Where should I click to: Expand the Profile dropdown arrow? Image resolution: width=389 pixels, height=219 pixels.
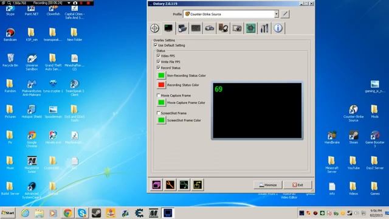click(277, 14)
